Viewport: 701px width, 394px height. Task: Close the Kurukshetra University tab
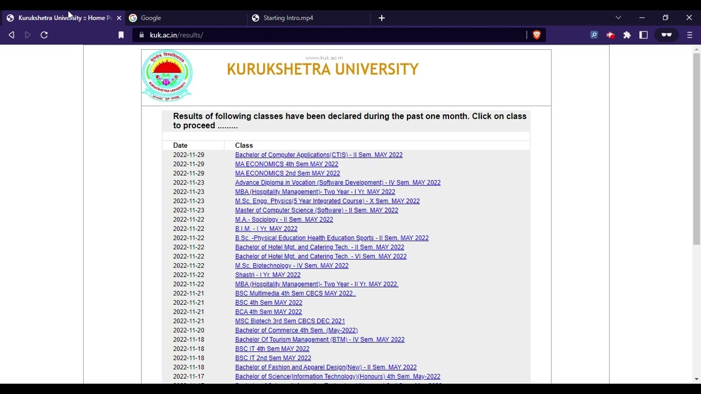(x=119, y=18)
